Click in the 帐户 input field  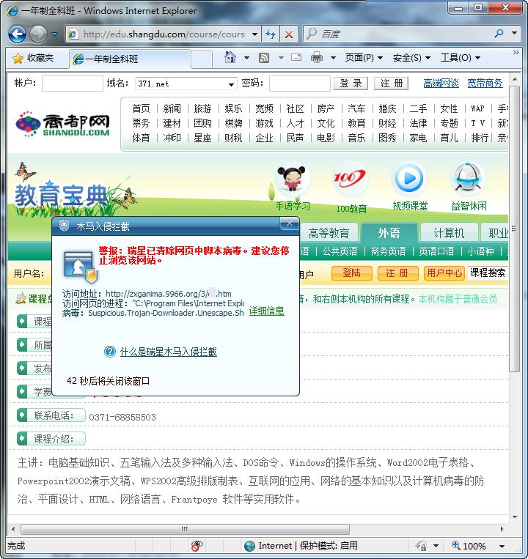(x=72, y=84)
